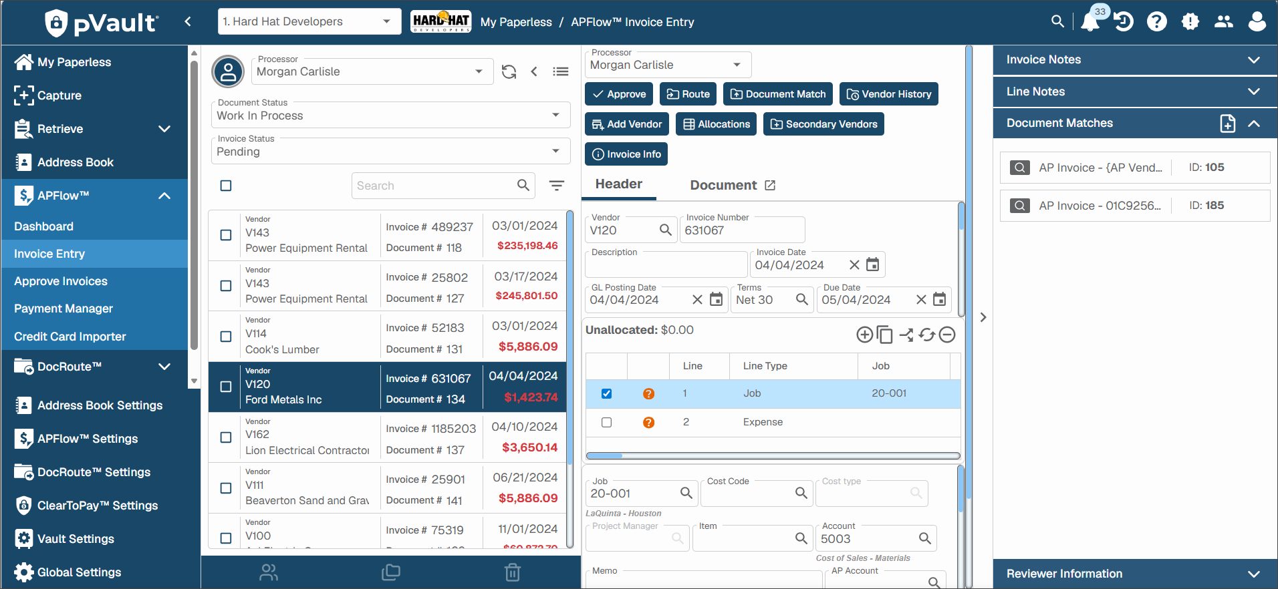
Task: Open the assign users icon in bottom bar
Action: click(x=269, y=572)
